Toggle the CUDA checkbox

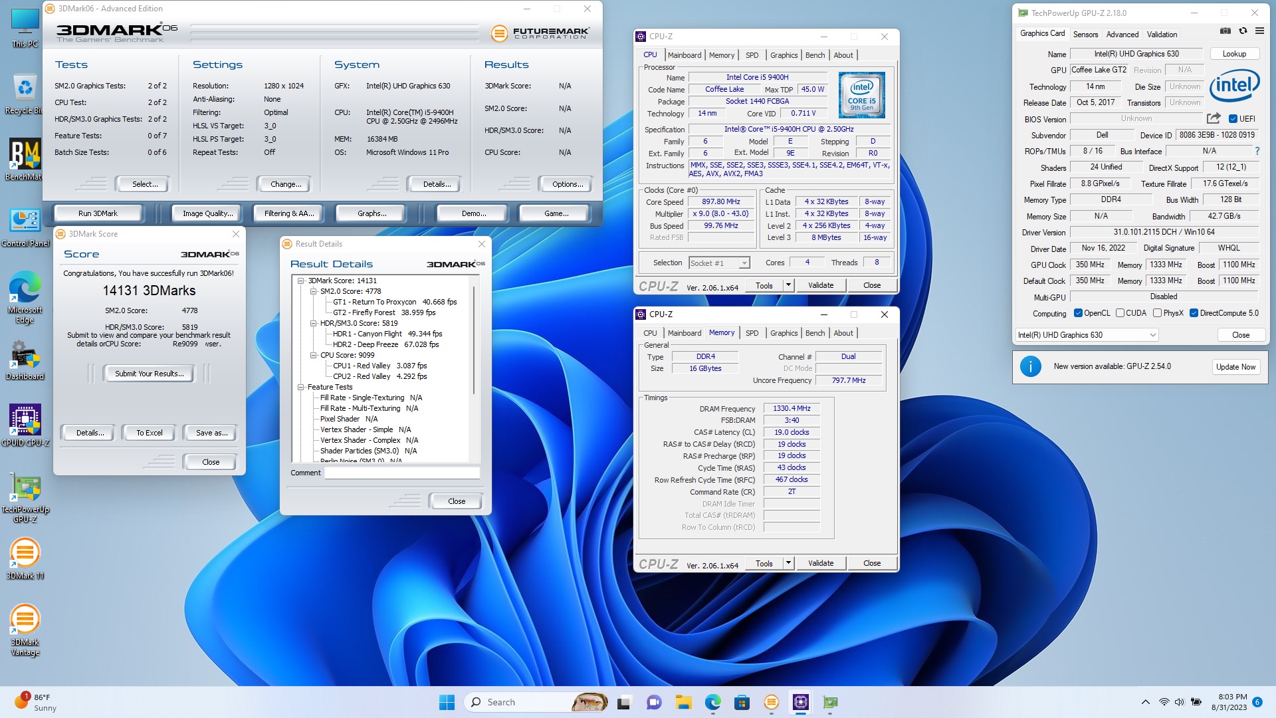pos(1120,313)
